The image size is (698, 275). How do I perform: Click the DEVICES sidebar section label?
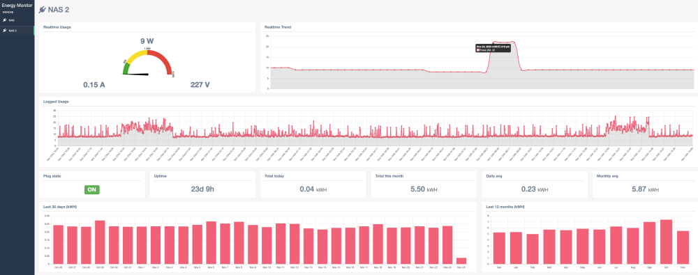[x=8, y=13]
